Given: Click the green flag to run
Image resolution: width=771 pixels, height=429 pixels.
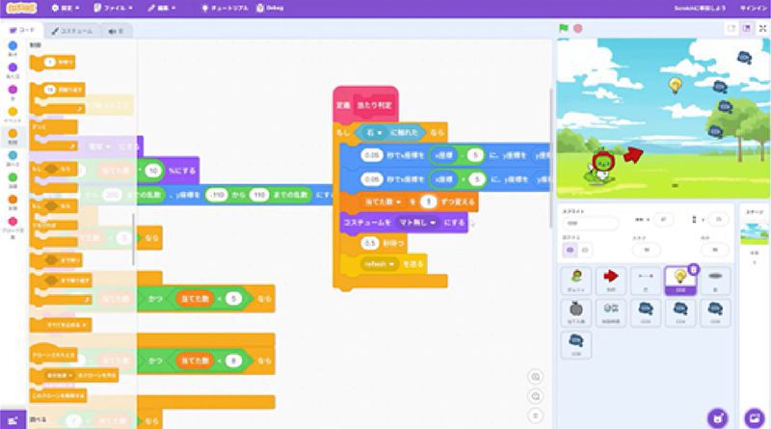Looking at the screenshot, I should [x=564, y=28].
